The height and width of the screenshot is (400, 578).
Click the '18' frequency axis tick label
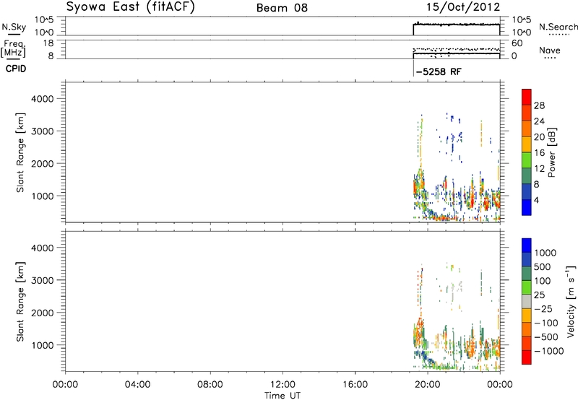coord(48,43)
